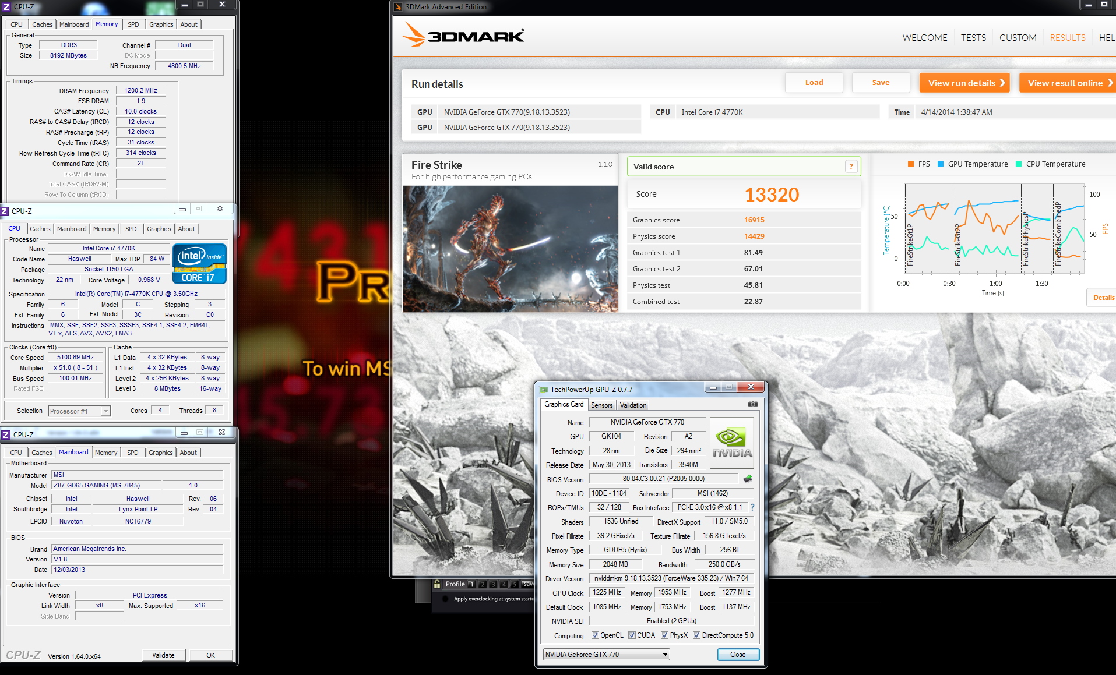
Task: Toggle the OpenCL checkbox in GPU-Z
Action: pos(595,635)
